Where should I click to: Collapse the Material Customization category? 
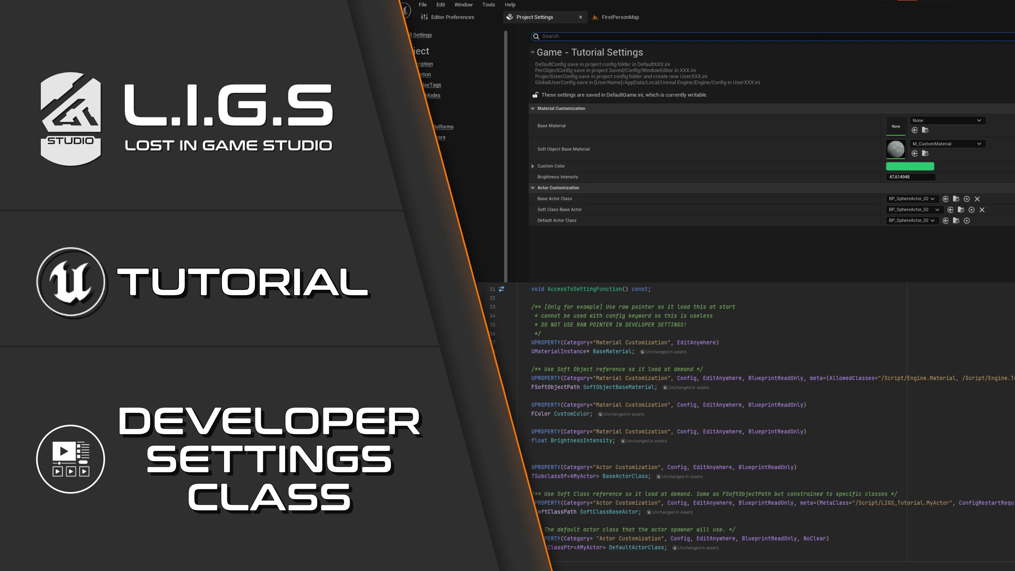[x=533, y=109]
